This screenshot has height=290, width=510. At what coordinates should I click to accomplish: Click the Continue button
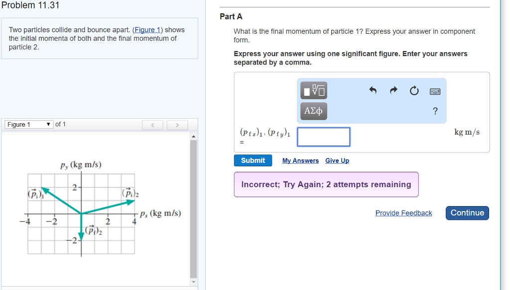pyautogui.click(x=467, y=213)
